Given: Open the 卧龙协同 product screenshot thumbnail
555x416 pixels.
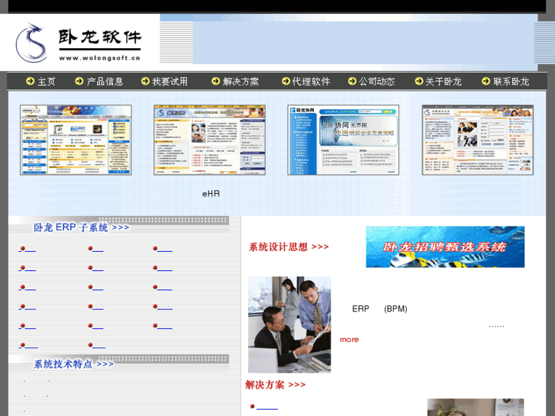Looking at the screenshot, I should (344, 140).
